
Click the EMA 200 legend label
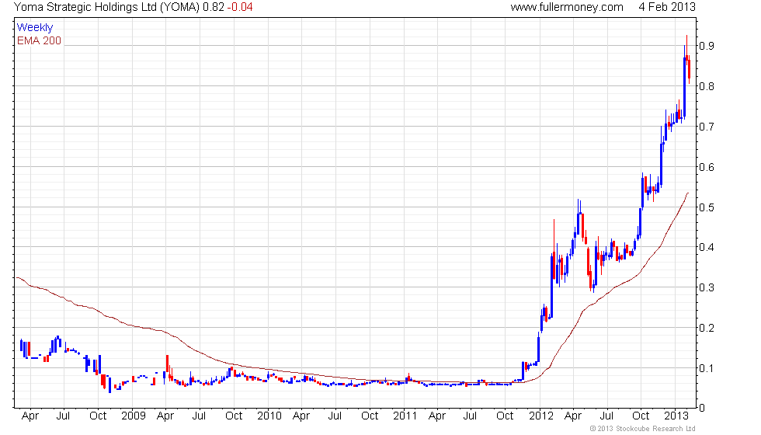click(40, 40)
